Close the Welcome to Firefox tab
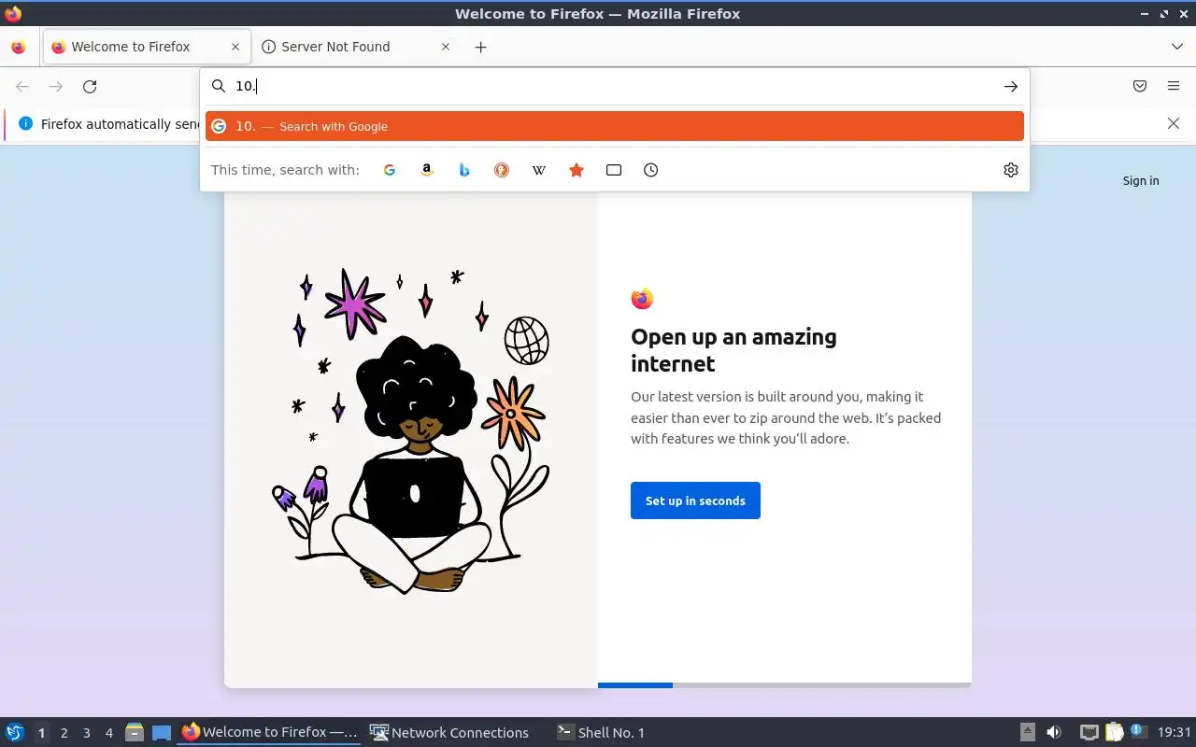This screenshot has width=1196, height=747. (x=235, y=47)
